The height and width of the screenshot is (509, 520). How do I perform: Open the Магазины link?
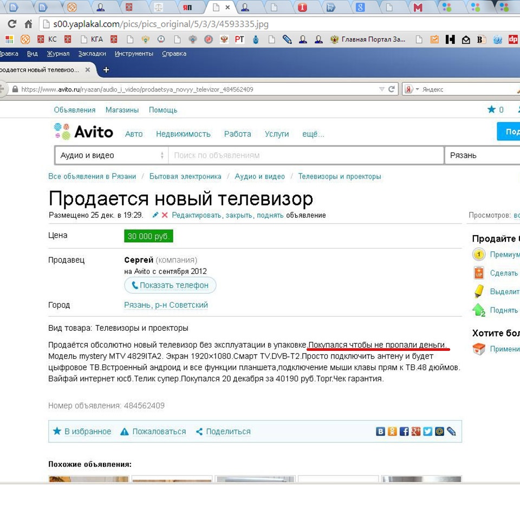click(122, 110)
